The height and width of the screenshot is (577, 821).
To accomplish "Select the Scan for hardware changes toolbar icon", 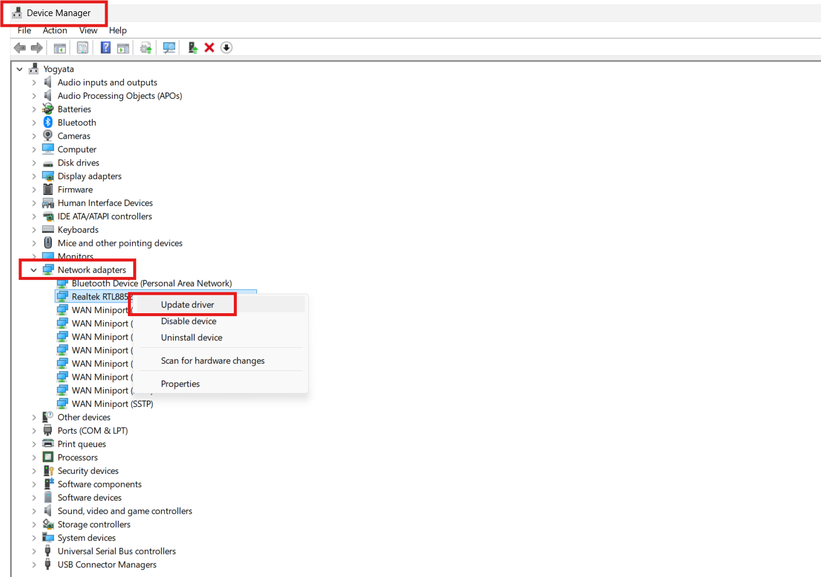I will pos(169,47).
